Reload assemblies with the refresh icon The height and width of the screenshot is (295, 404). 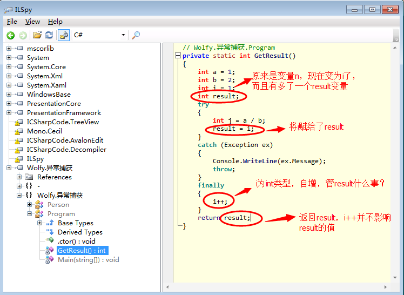pyautogui.click(x=49, y=35)
